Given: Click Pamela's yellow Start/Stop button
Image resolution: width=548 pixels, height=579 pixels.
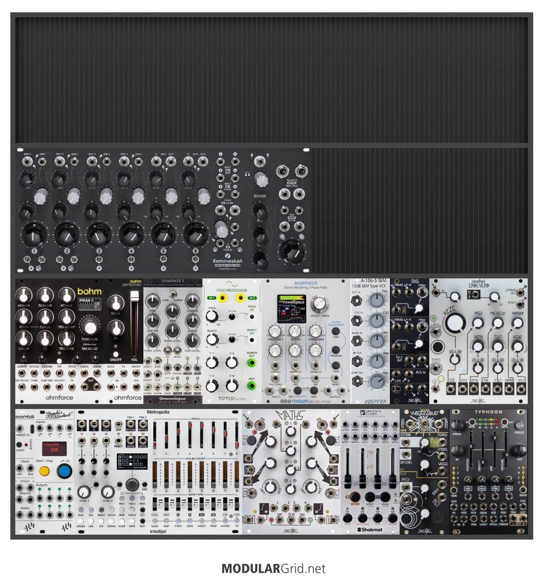Looking at the screenshot, I should point(44,471).
